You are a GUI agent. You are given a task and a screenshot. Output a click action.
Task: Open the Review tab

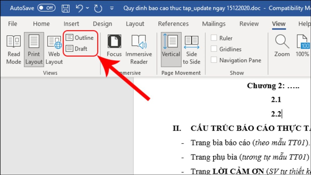[249, 24]
